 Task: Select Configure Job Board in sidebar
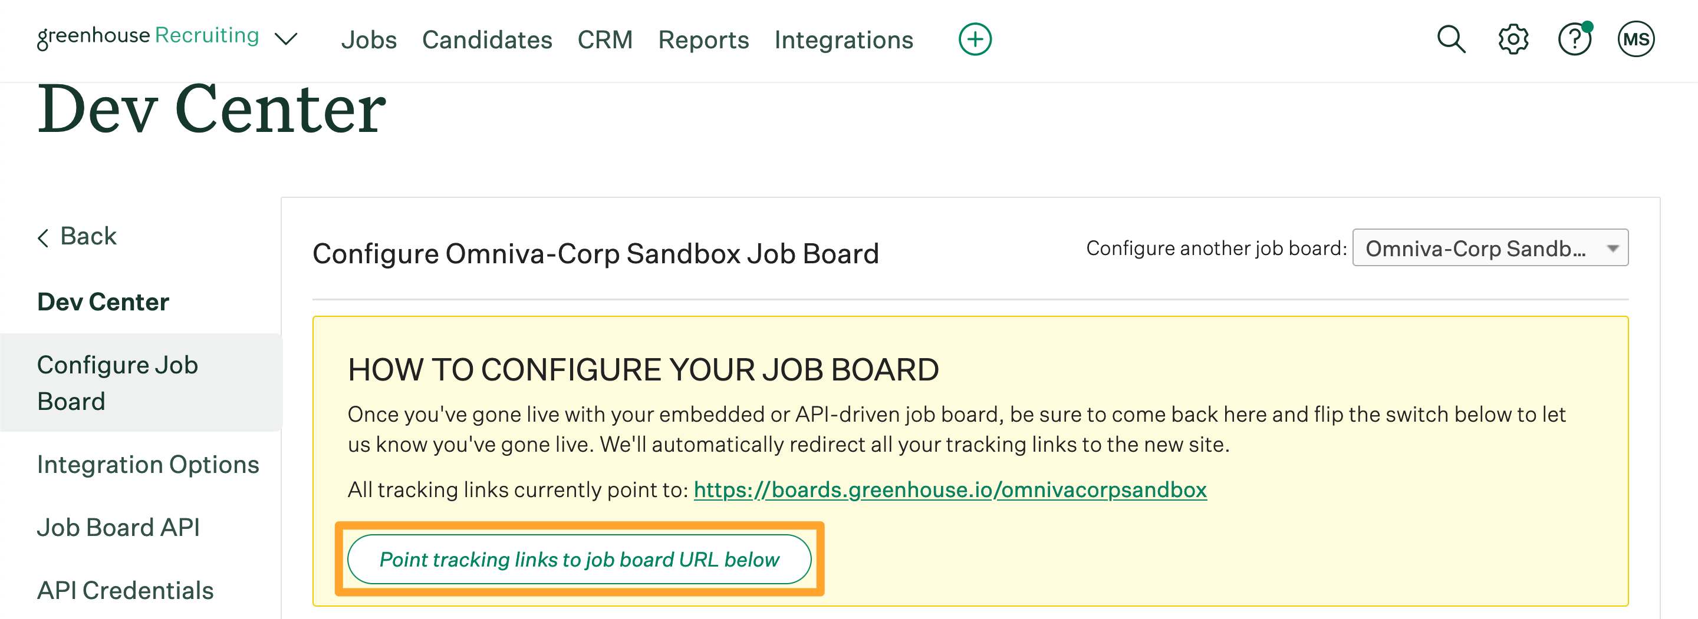click(x=117, y=383)
